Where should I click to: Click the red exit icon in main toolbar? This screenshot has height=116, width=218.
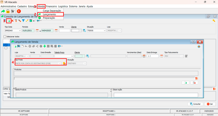(19, 11)
